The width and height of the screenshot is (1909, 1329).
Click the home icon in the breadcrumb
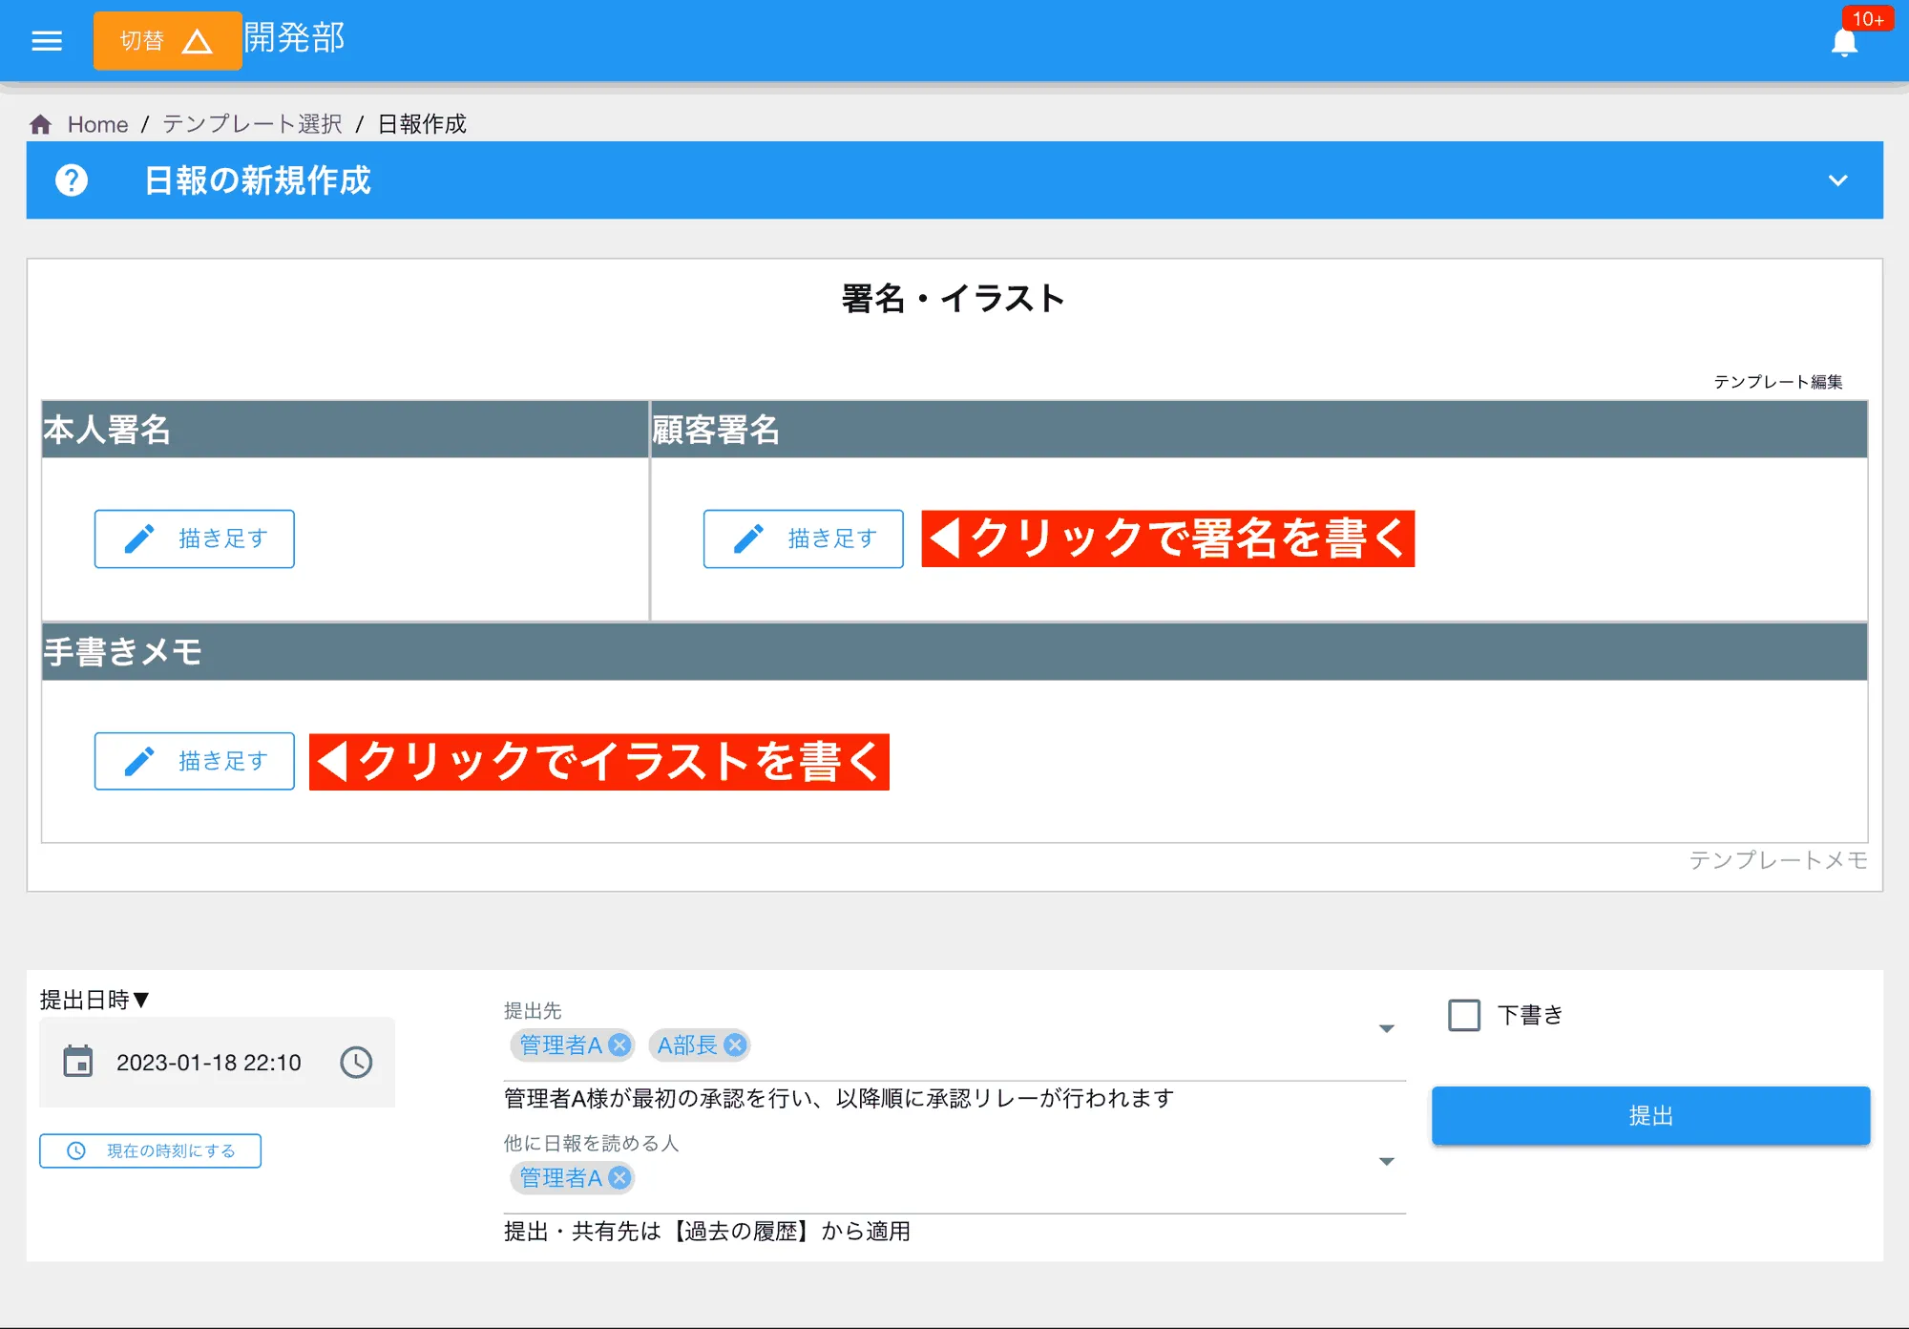tap(40, 123)
